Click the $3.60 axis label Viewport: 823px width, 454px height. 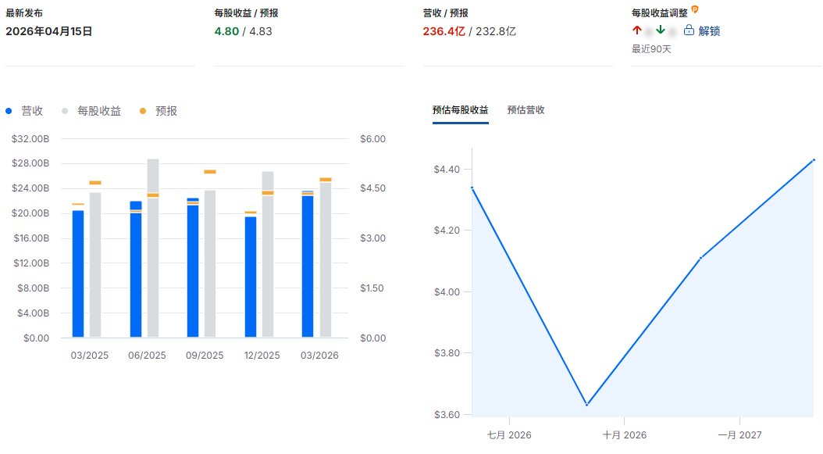(447, 415)
